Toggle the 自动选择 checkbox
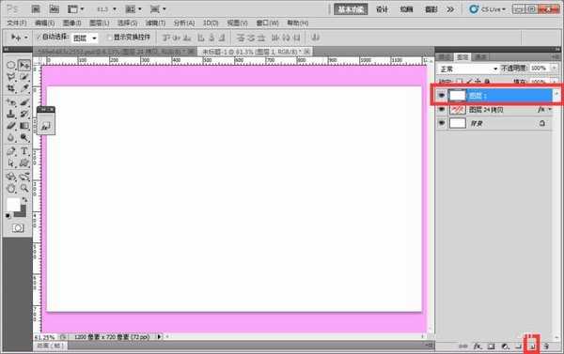Viewport: 564px width, 354px height. [39, 37]
